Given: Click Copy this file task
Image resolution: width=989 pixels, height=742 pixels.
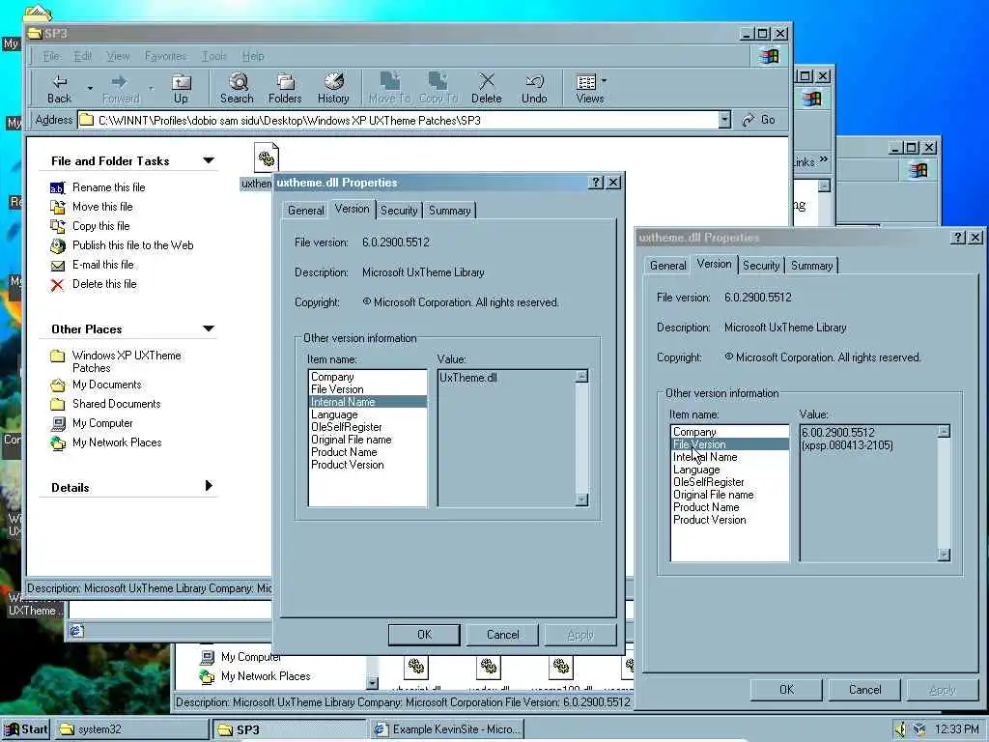Looking at the screenshot, I should (x=100, y=226).
